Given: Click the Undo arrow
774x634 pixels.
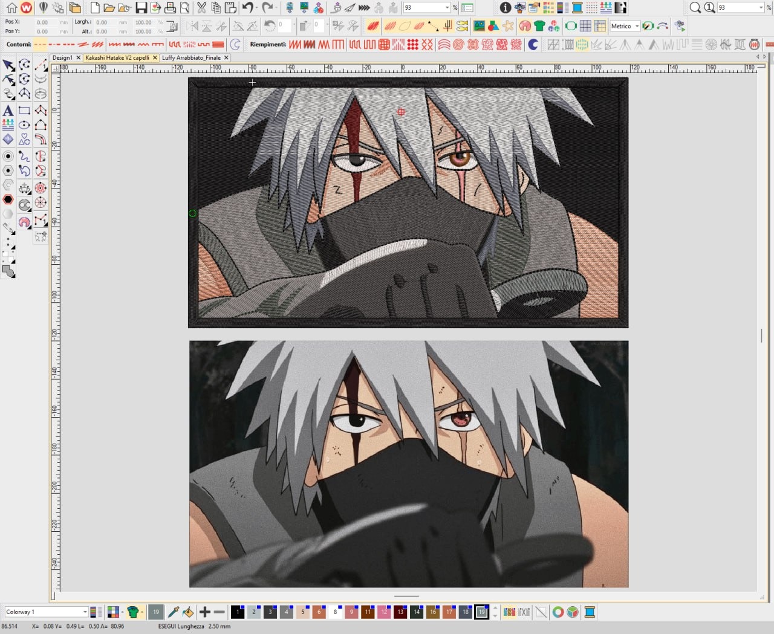Looking at the screenshot, I should click(x=247, y=8).
